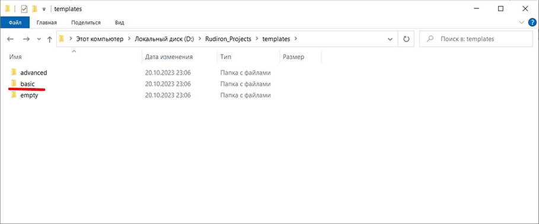Click templates in the address breadcrumb

pyautogui.click(x=276, y=39)
